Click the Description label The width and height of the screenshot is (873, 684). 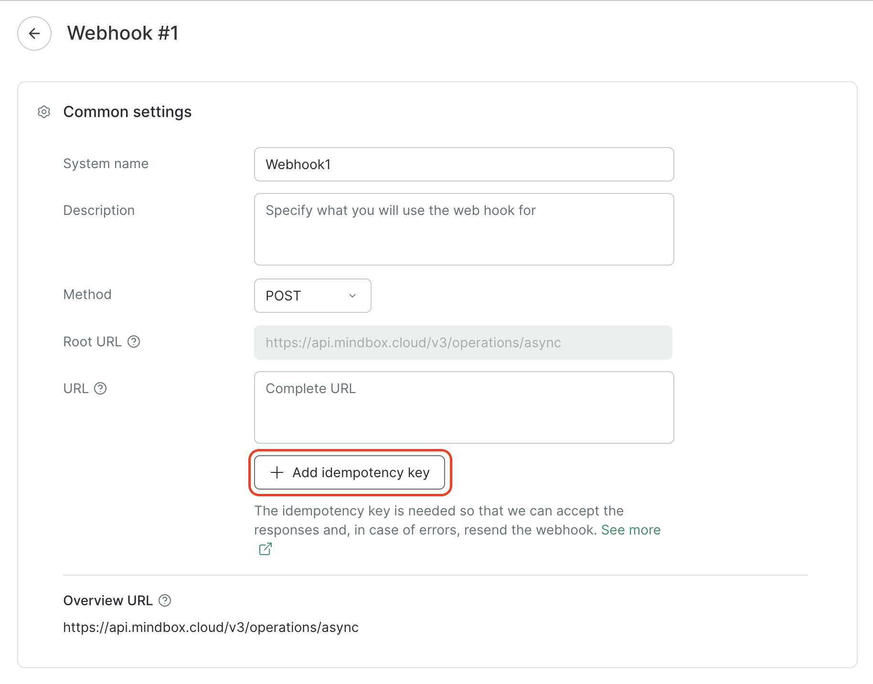[x=99, y=210]
